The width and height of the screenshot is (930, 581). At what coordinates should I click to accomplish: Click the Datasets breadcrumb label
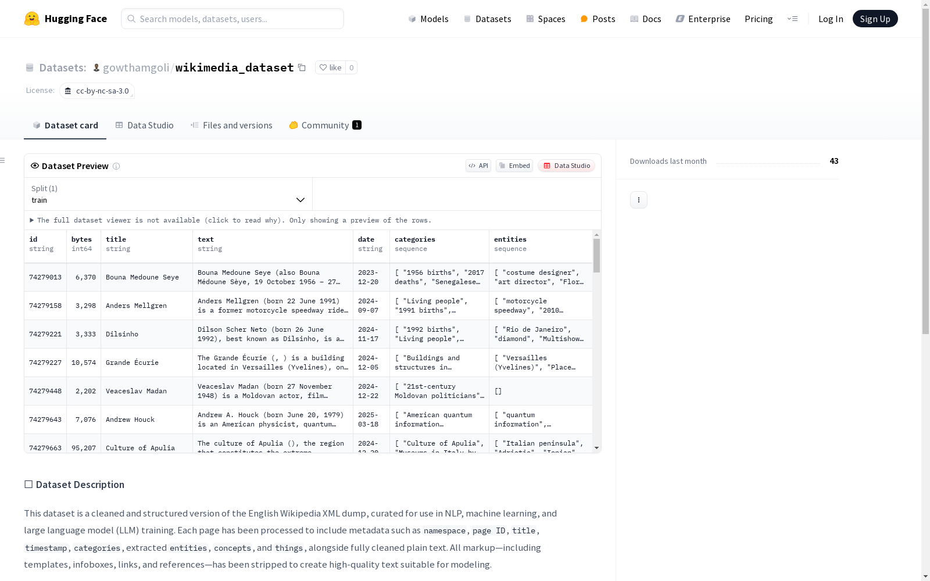62,67
